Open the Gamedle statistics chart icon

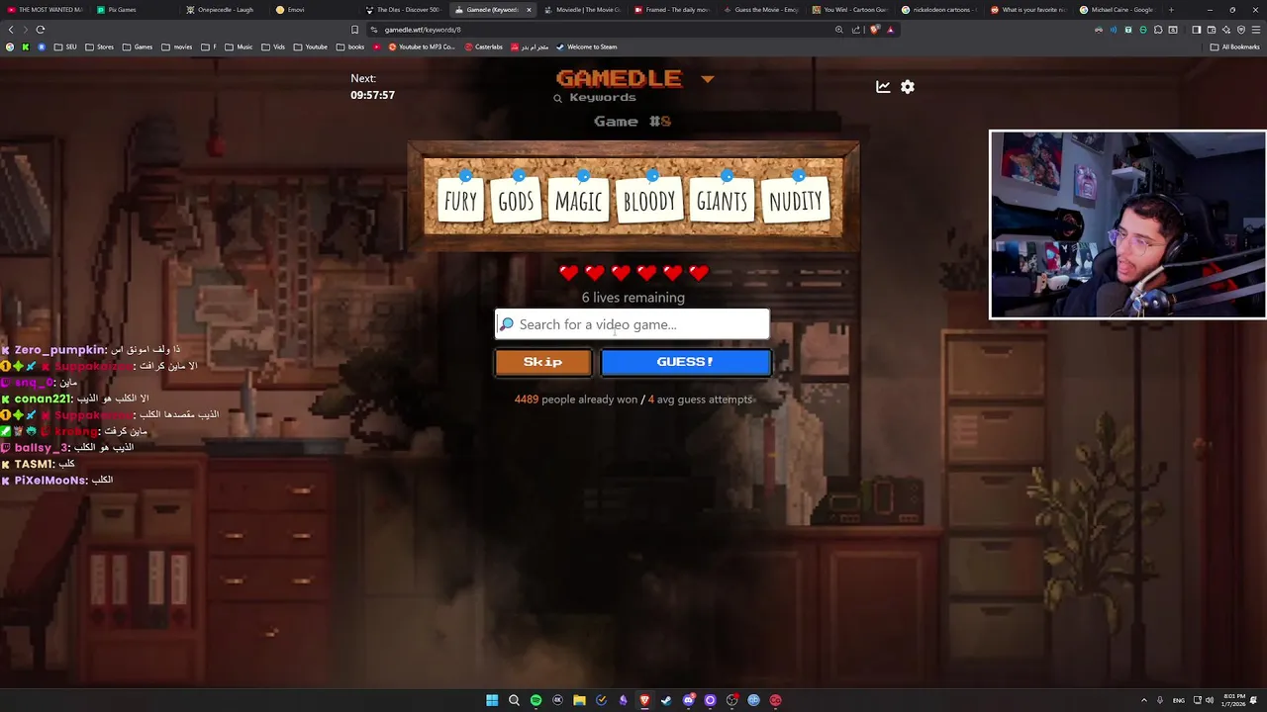(x=883, y=87)
